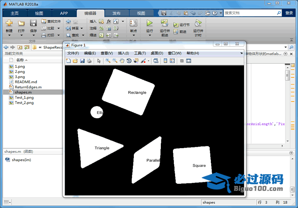Open 工具(T) menu in Figure 1

(140, 53)
